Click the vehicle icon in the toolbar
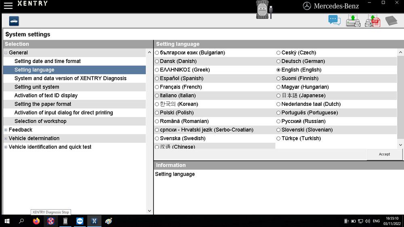404x227 pixels. click(14, 21)
